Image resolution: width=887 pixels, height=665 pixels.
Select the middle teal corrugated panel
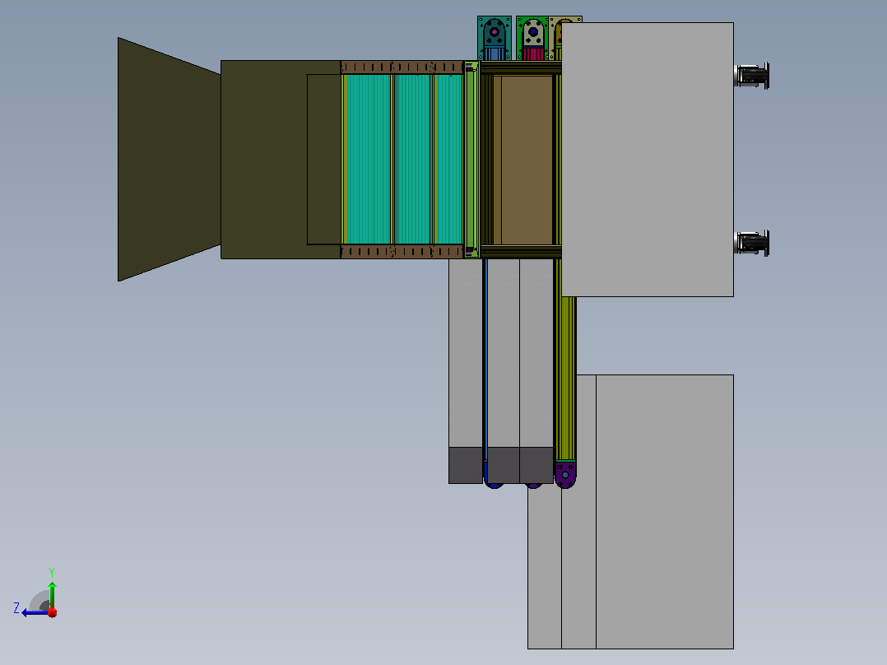(413, 160)
